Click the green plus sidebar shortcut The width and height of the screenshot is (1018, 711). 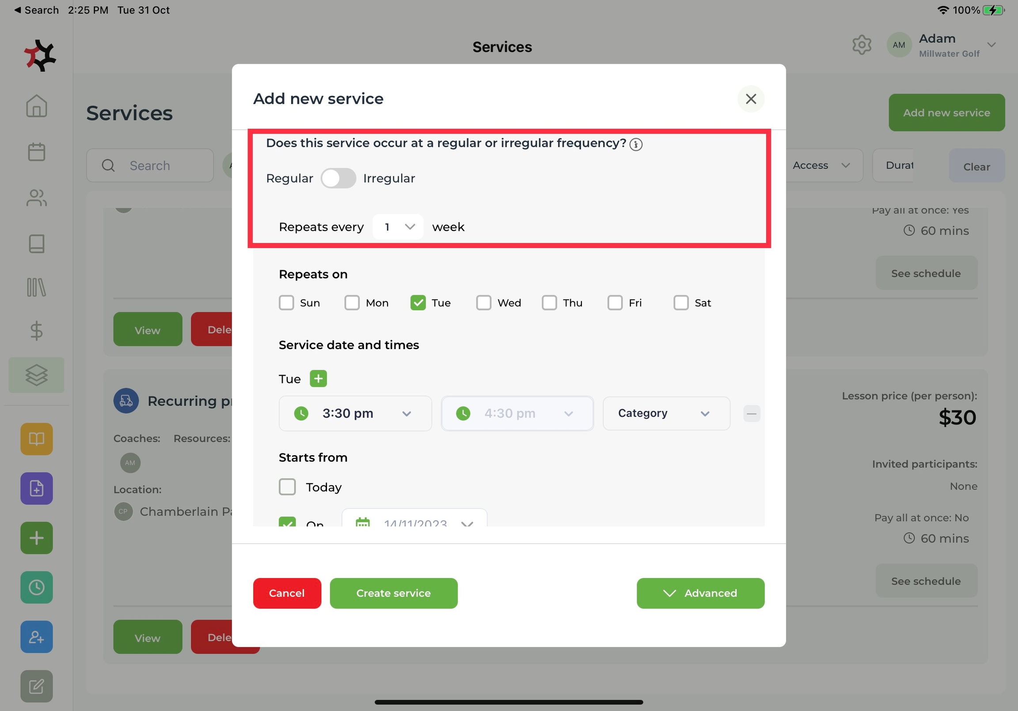tap(36, 538)
